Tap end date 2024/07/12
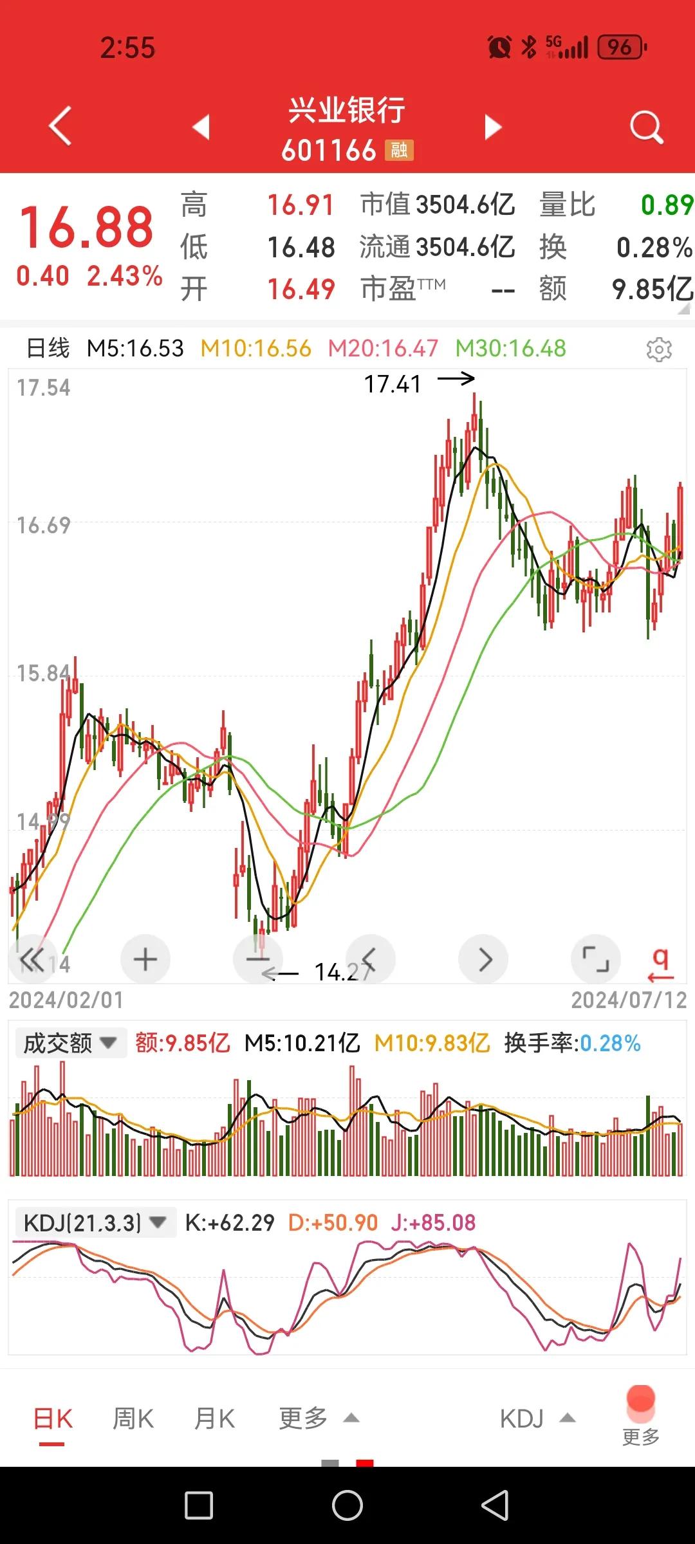This screenshot has width=695, height=1544. pyautogui.click(x=629, y=1000)
